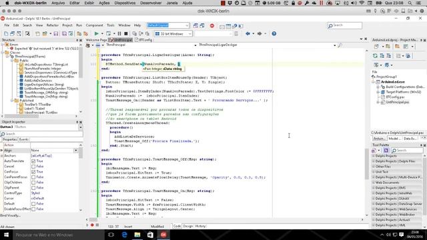Open Microsoft Edge from the taskbar
This screenshot has height=240, width=427.
pos(125,235)
